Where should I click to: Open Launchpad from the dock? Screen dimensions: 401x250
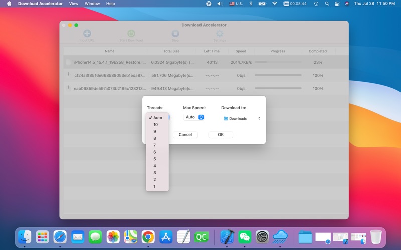(x=43, y=237)
